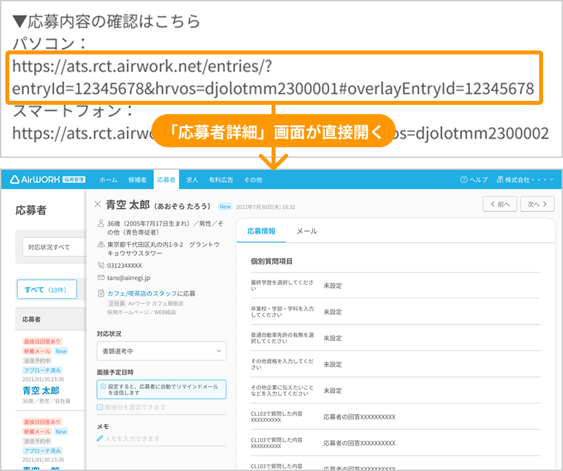Open the 対応状況すべて filter dropdown
Viewport: 563px width, 471px height.
(x=54, y=247)
